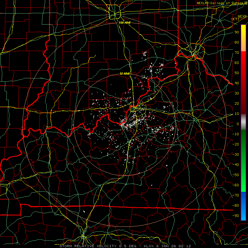Select the -80 value on the velocity scale

tap(236, 206)
